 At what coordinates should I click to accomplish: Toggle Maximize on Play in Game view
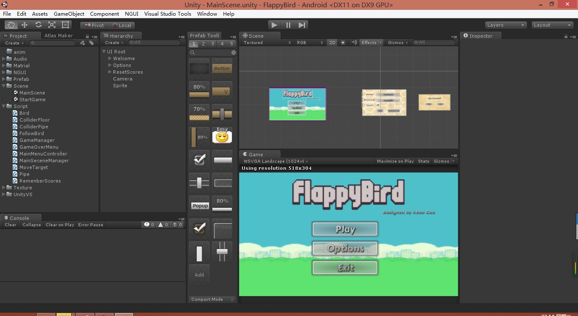(x=395, y=161)
